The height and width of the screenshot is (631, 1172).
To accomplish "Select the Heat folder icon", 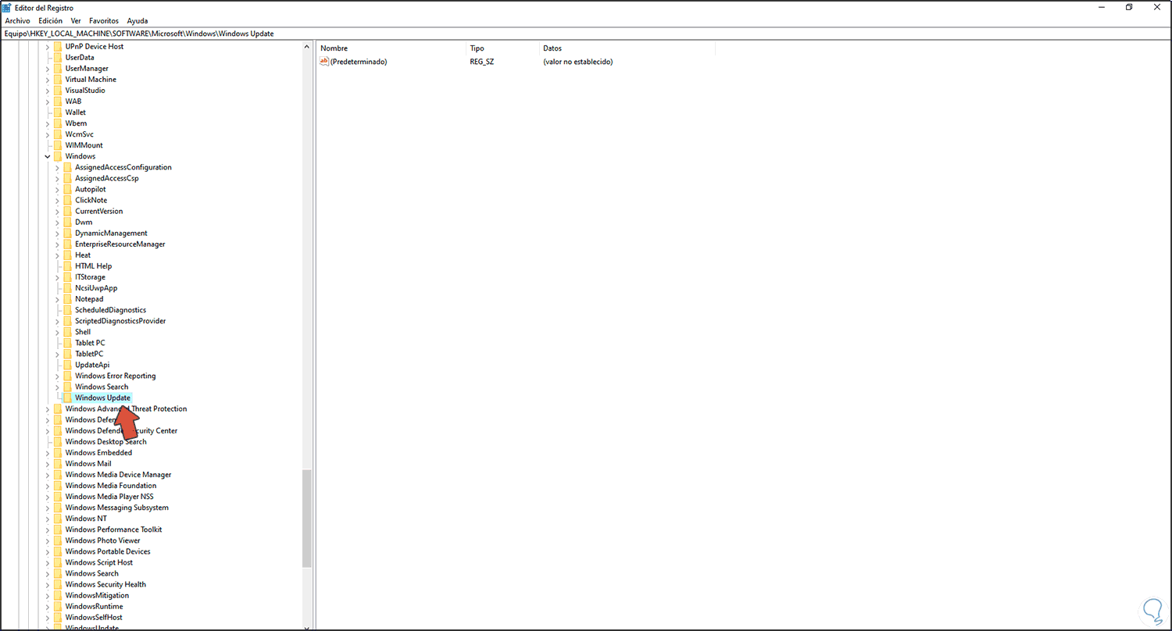I will coord(68,255).
